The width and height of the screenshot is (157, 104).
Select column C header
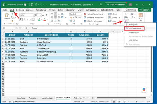coord(51,32)
